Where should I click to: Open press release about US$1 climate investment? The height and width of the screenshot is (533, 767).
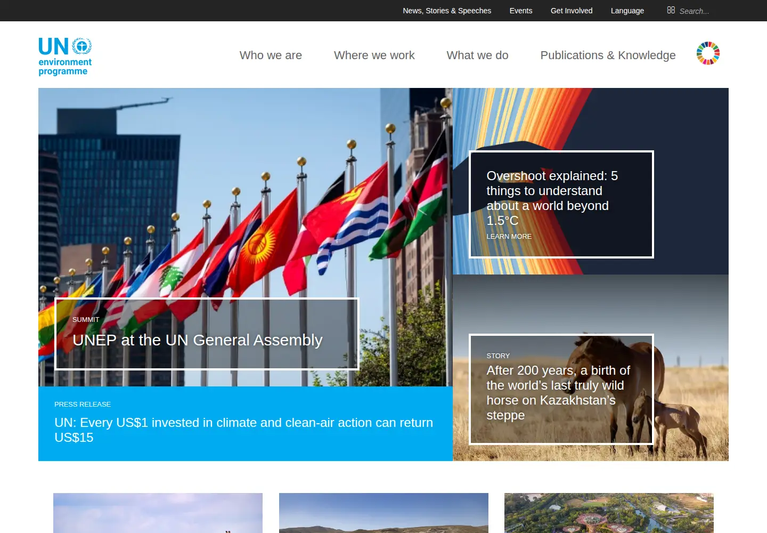[244, 430]
